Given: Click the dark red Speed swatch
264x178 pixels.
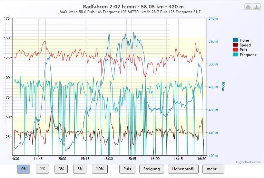Looking at the screenshot, I should [x=235, y=45].
